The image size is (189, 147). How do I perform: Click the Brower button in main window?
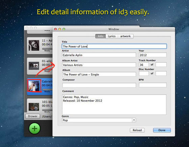coord(33,116)
